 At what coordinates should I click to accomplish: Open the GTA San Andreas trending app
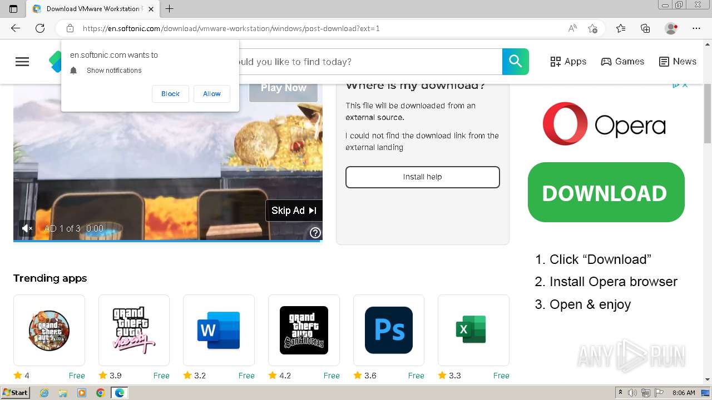pos(304,330)
